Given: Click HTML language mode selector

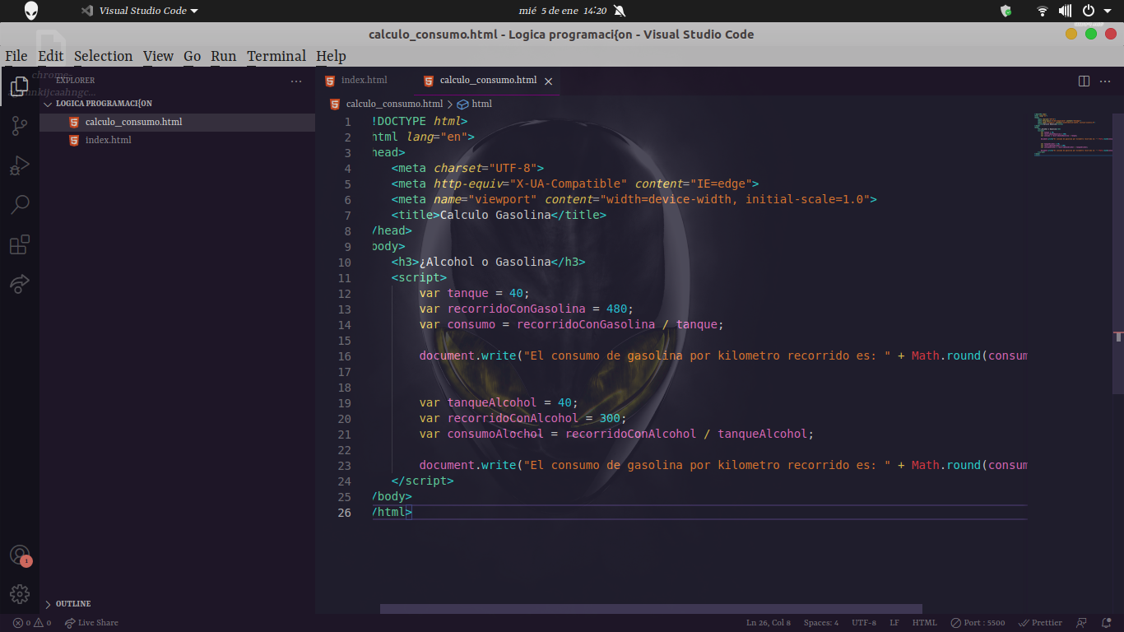Looking at the screenshot, I should pos(925,623).
